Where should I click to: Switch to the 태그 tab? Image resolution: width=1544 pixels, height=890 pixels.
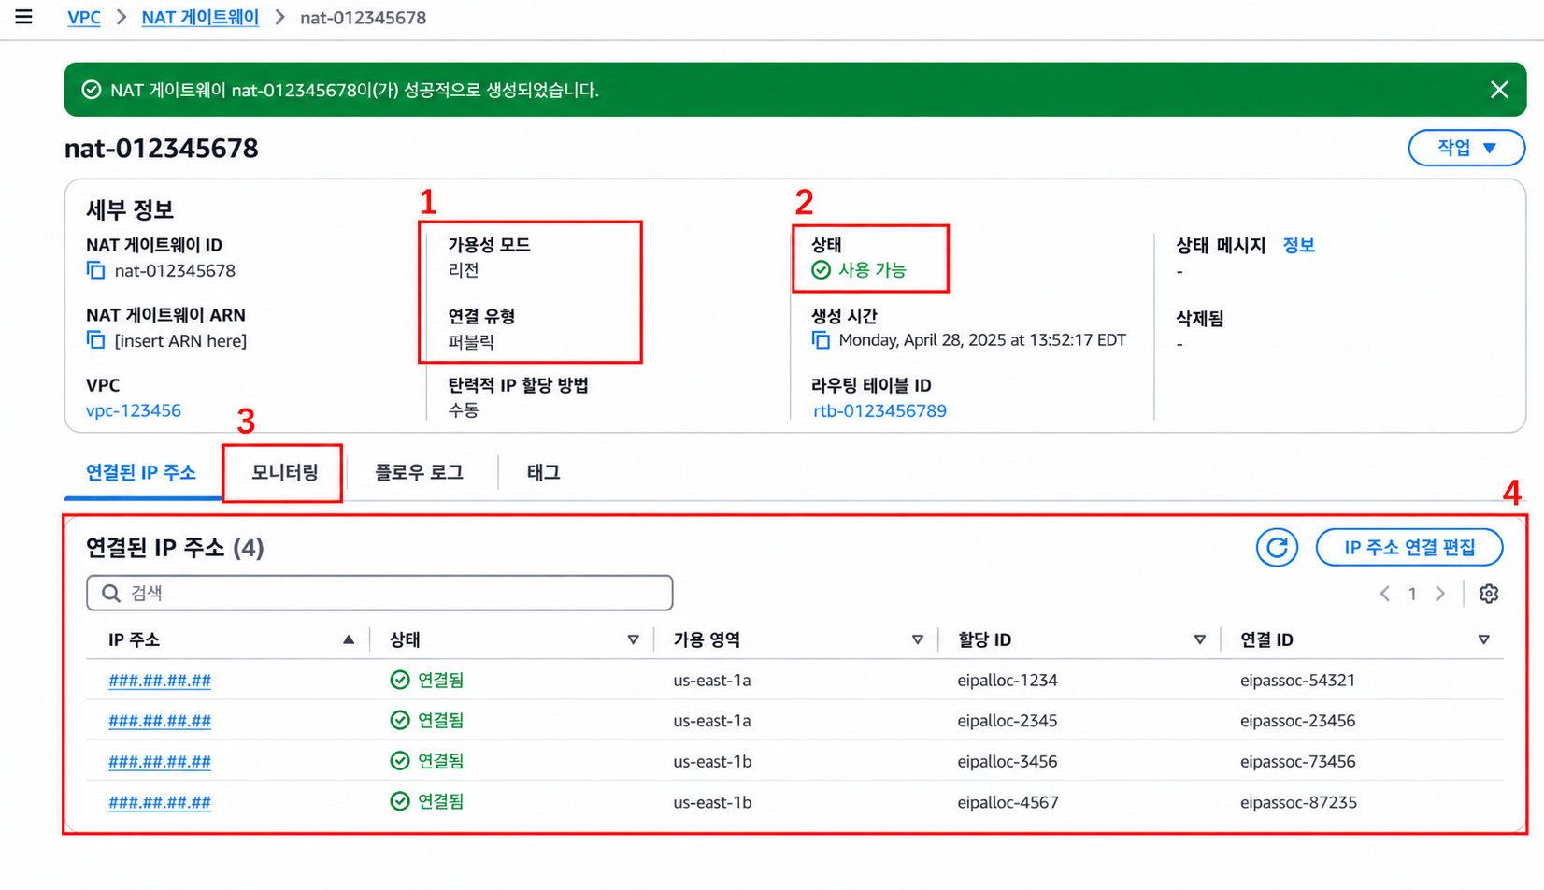point(543,473)
